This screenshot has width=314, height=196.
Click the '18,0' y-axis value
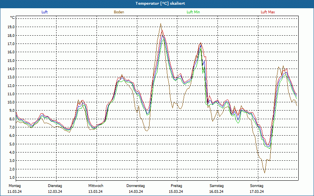pos(11,35)
